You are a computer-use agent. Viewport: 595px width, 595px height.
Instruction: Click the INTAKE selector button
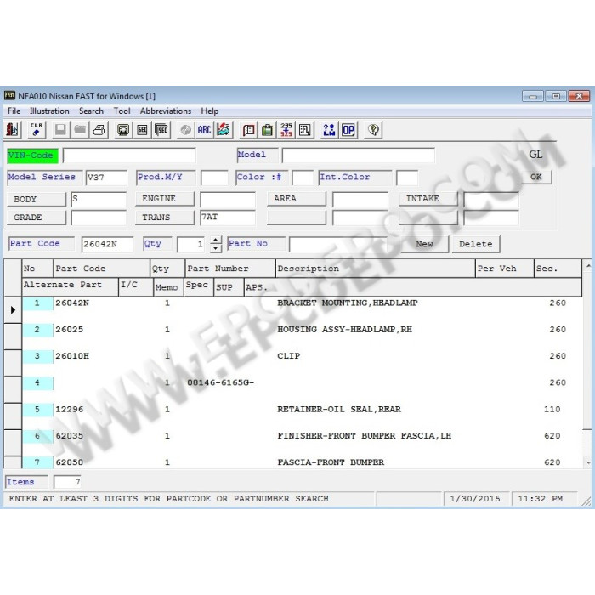[428, 199]
